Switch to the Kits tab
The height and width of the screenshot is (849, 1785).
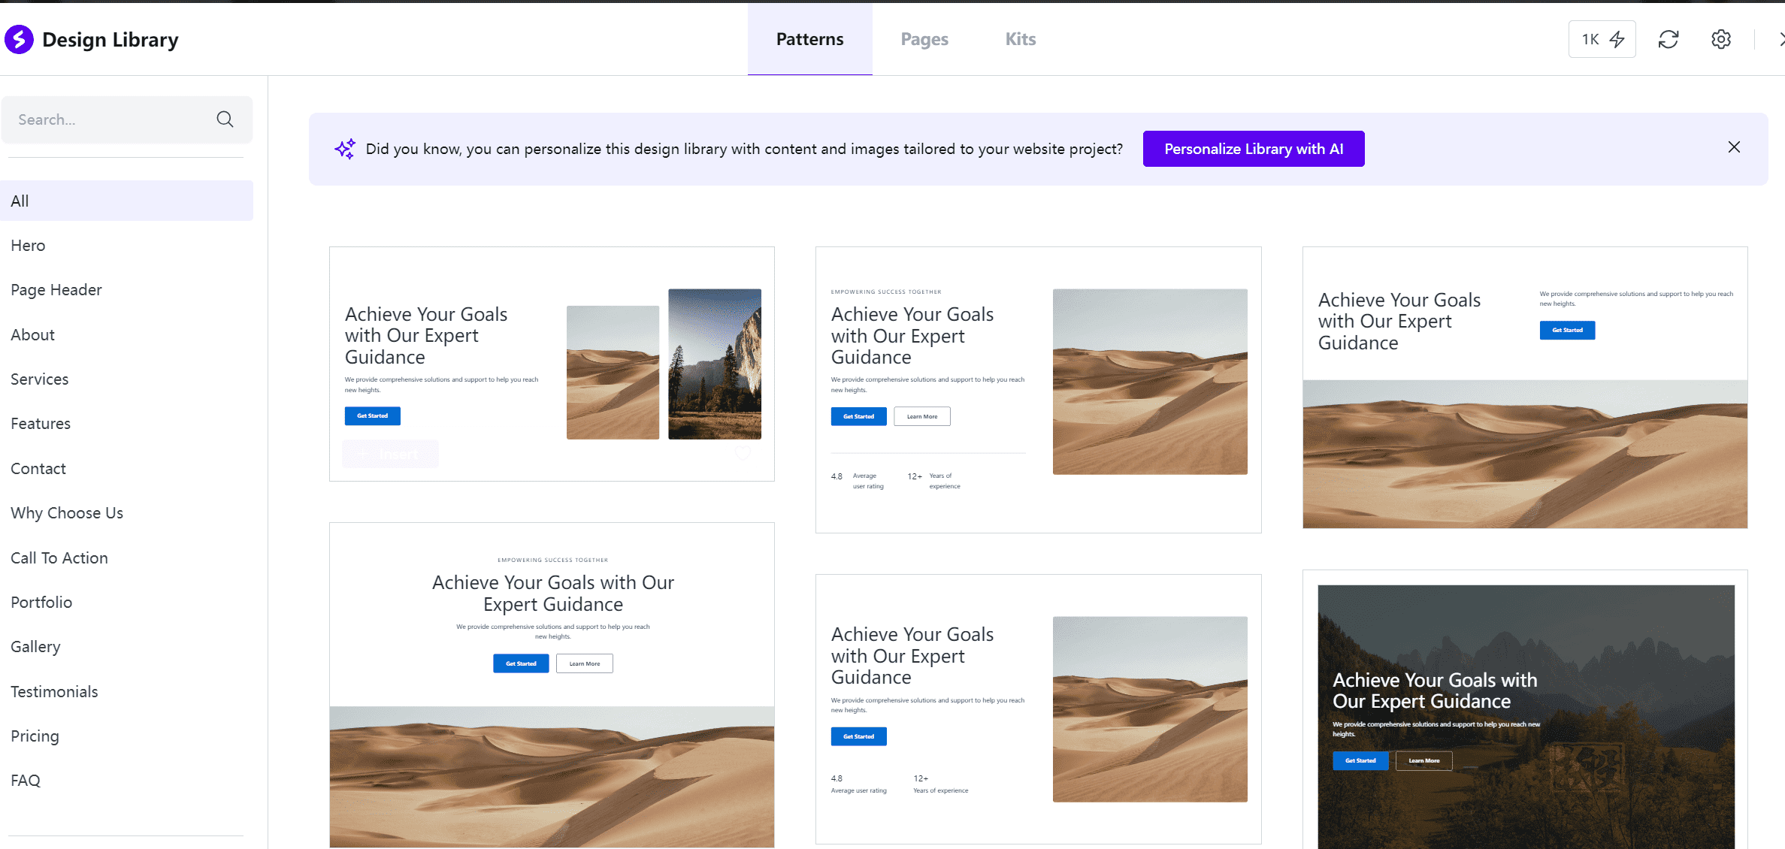click(1020, 39)
